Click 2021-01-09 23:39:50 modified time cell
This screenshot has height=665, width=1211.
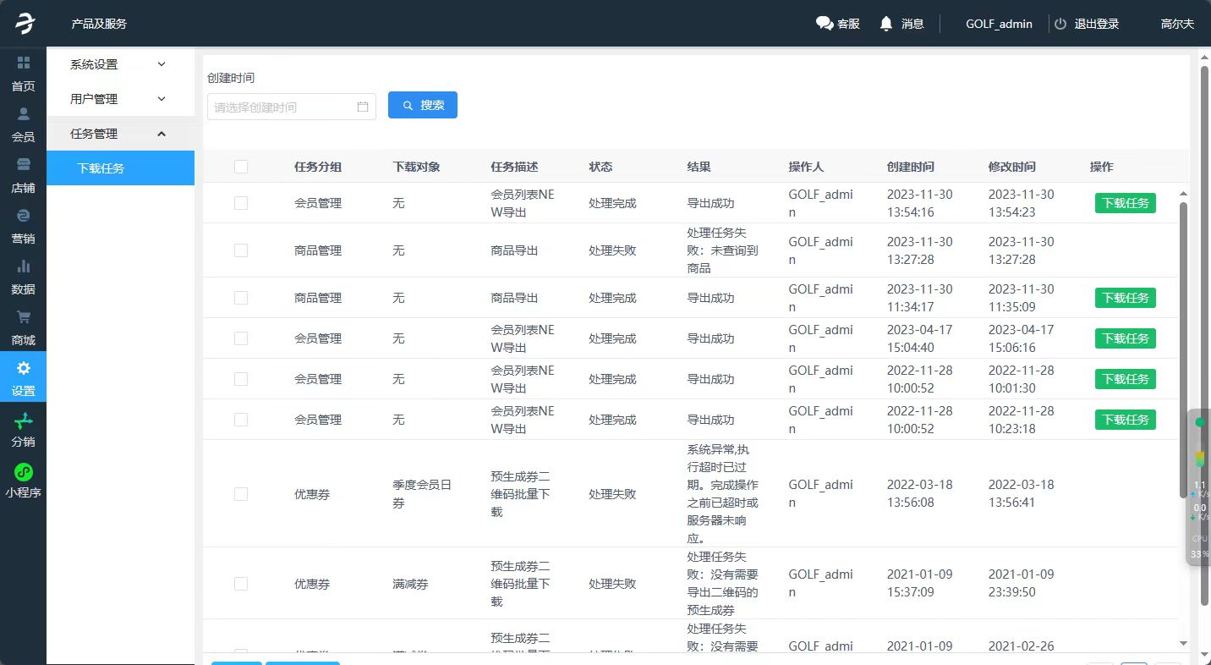tap(1021, 584)
